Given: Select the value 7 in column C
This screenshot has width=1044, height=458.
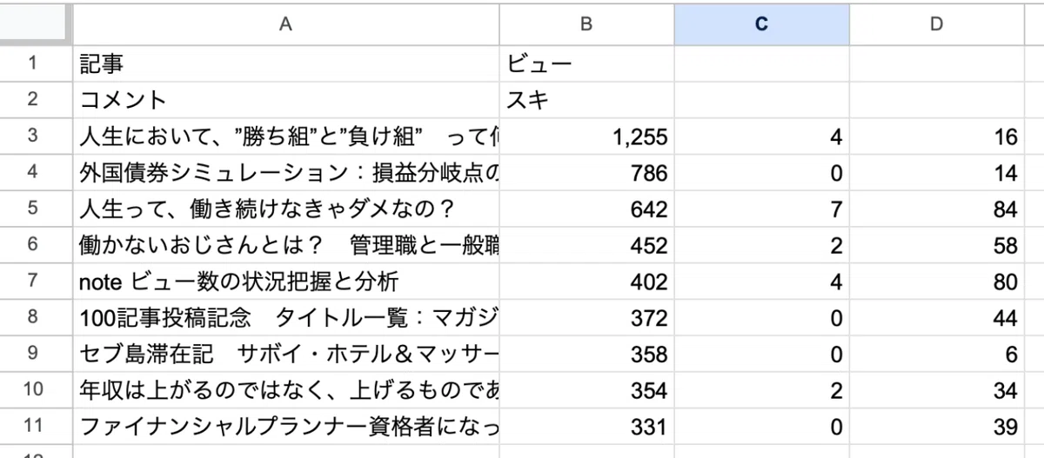Looking at the screenshot, I should (761, 209).
